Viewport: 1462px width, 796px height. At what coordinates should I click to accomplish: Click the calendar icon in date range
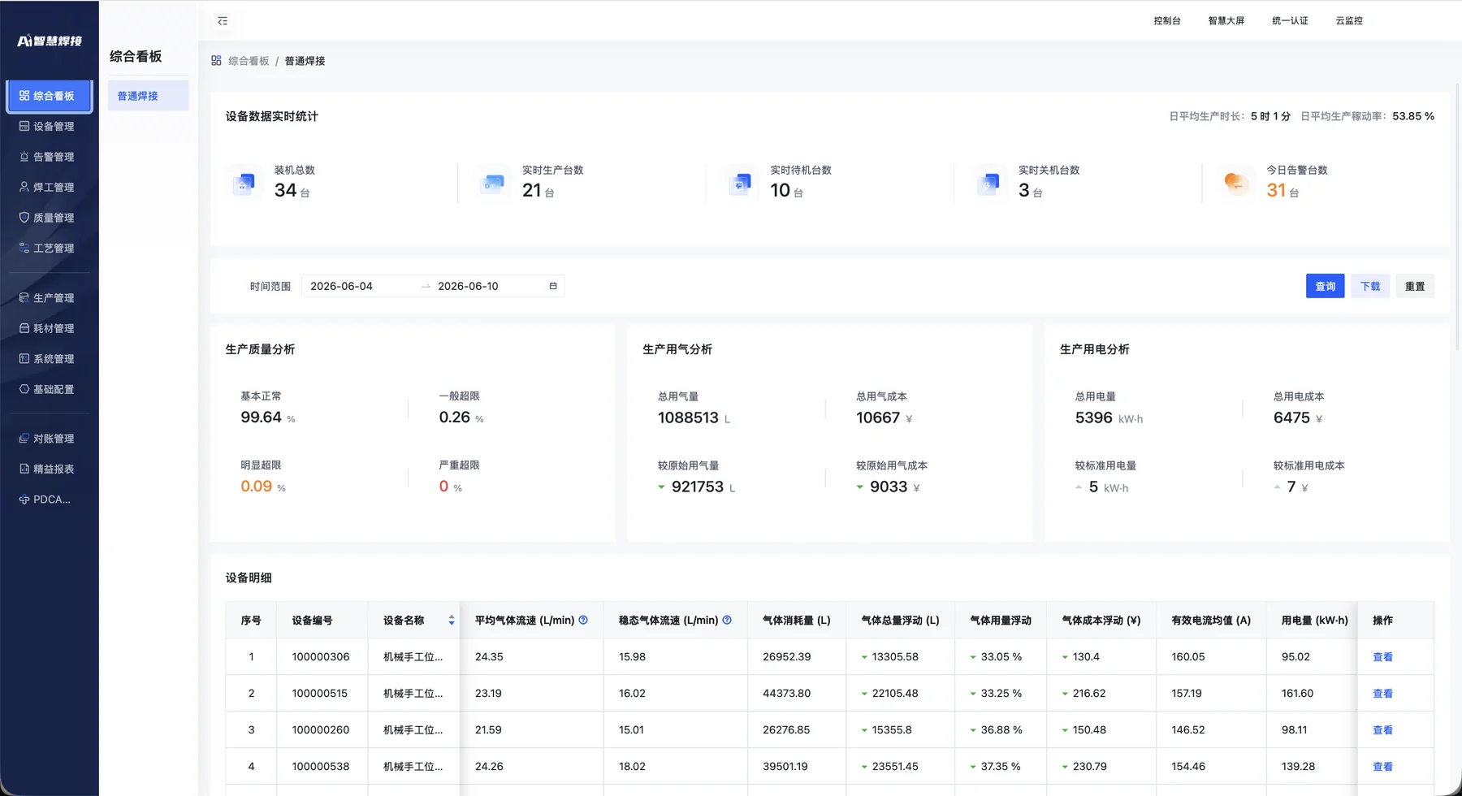click(553, 286)
